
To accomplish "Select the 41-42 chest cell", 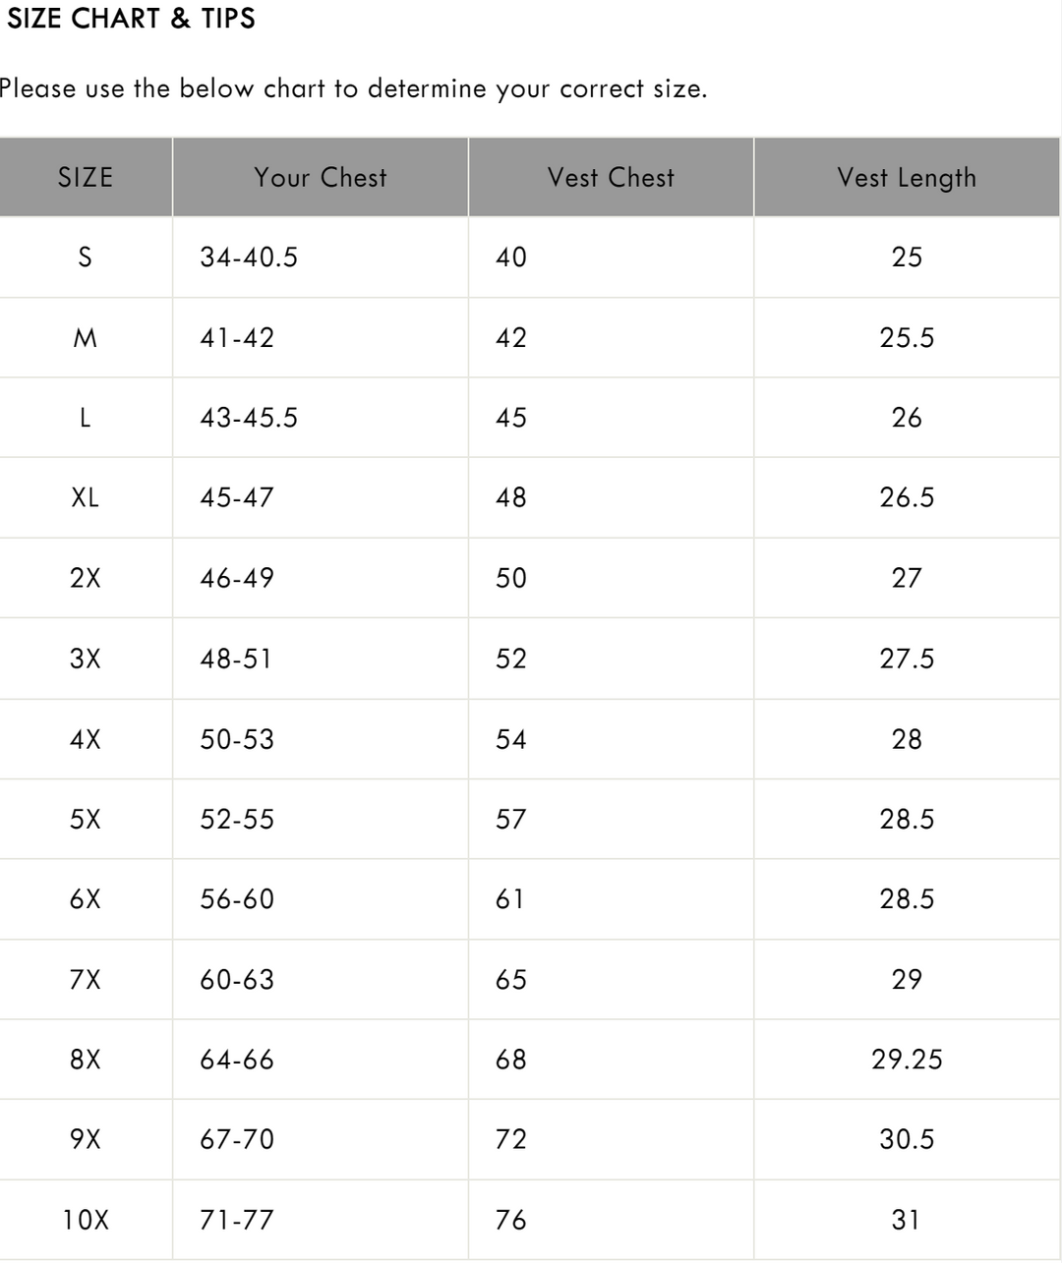I will [237, 338].
